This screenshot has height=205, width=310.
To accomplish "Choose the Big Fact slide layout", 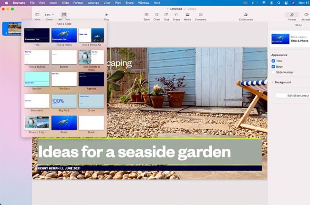I will click(x=64, y=101).
